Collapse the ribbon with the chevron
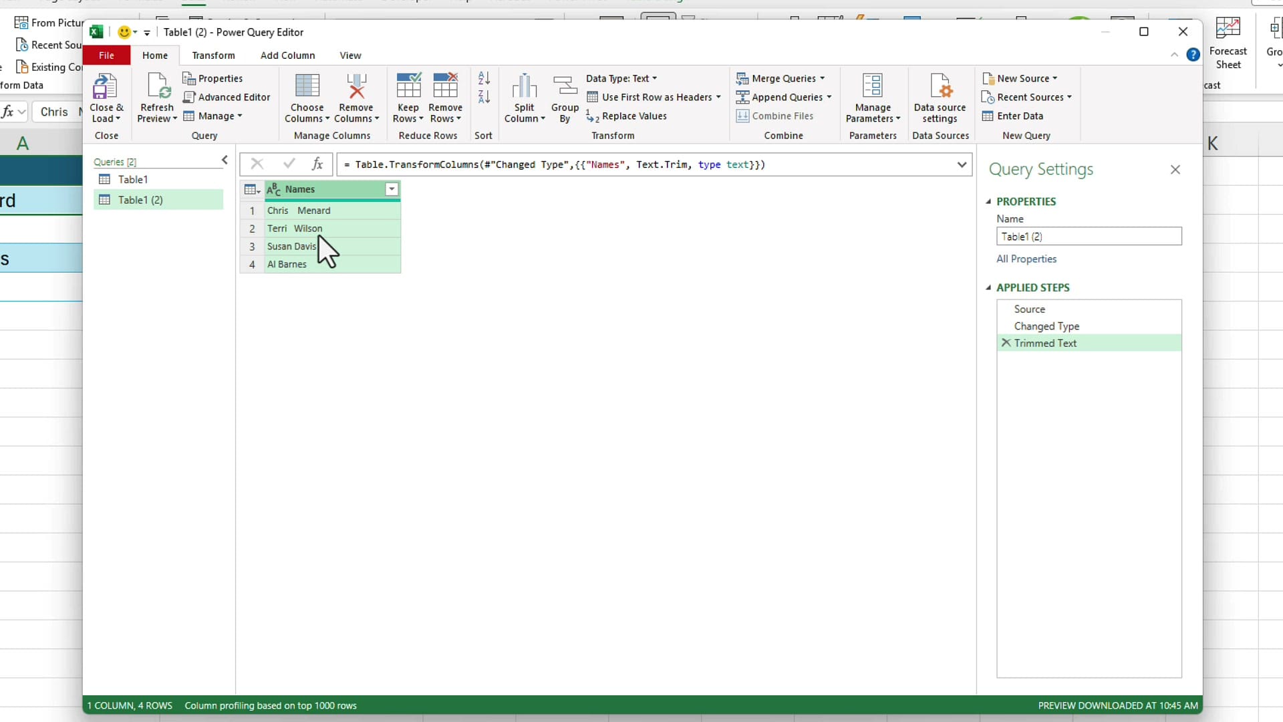The width and height of the screenshot is (1283, 722). pyautogui.click(x=1174, y=55)
